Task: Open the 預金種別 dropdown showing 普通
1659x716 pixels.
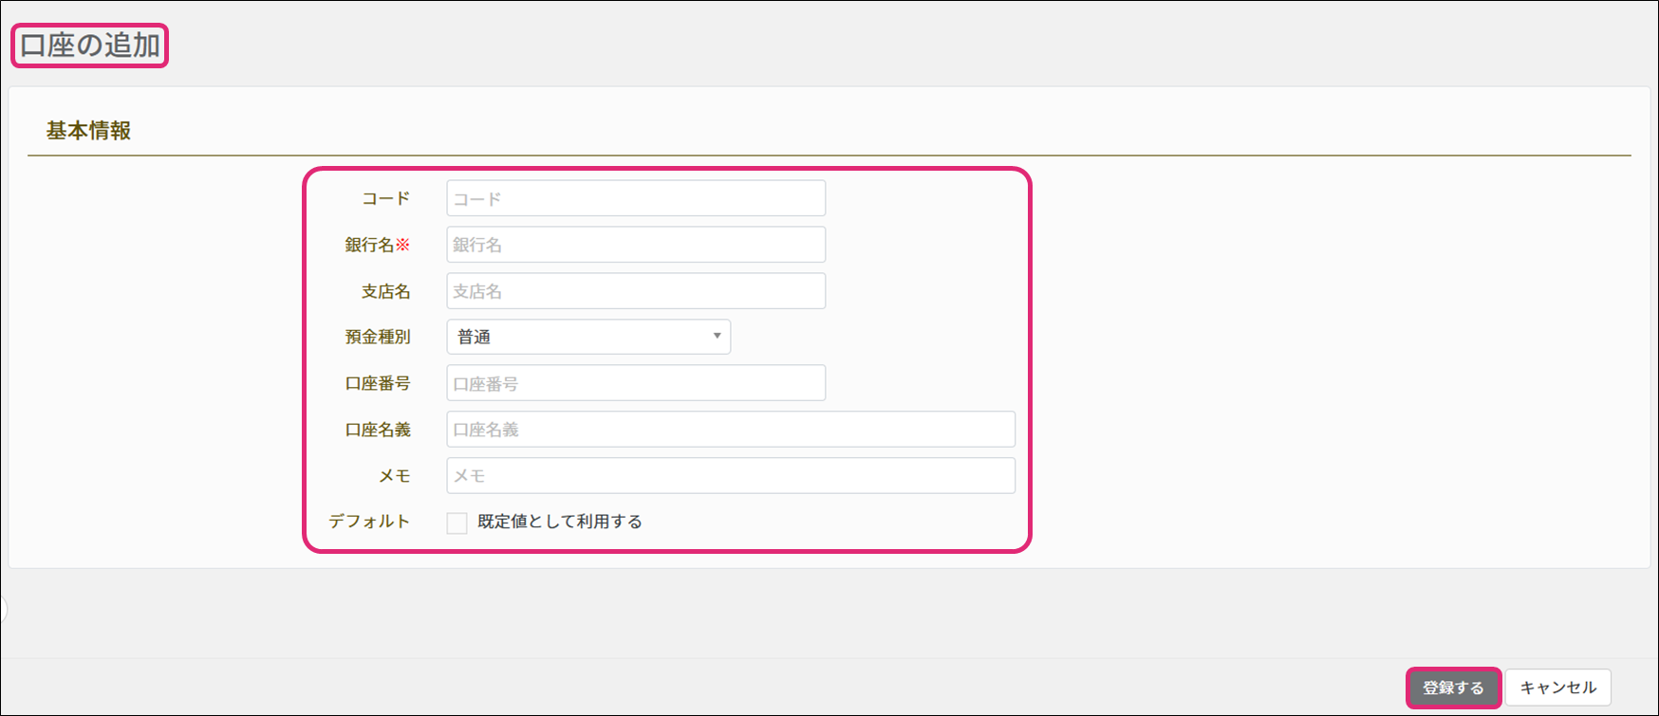Action: pyautogui.click(x=588, y=337)
